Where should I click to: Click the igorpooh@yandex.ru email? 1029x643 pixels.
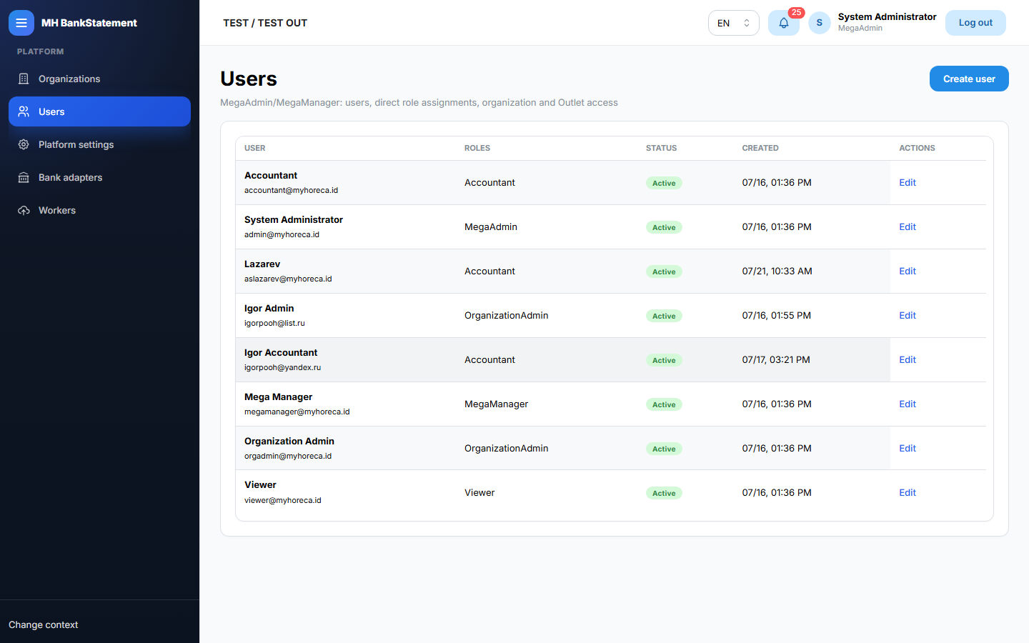click(x=282, y=367)
